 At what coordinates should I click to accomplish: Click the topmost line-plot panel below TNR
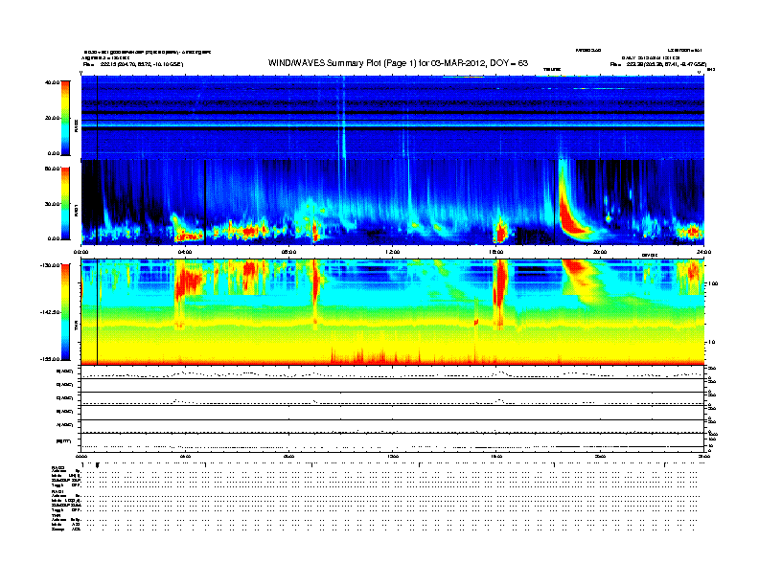pyautogui.click(x=393, y=372)
